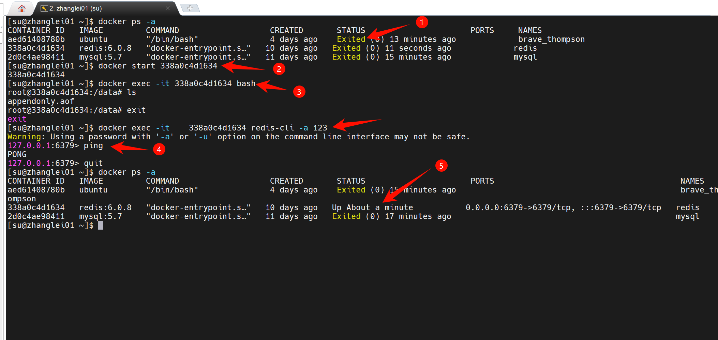Click red annotation marker number 2
Image resolution: width=718 pixels, height=340 pixels.
[279, 69]
